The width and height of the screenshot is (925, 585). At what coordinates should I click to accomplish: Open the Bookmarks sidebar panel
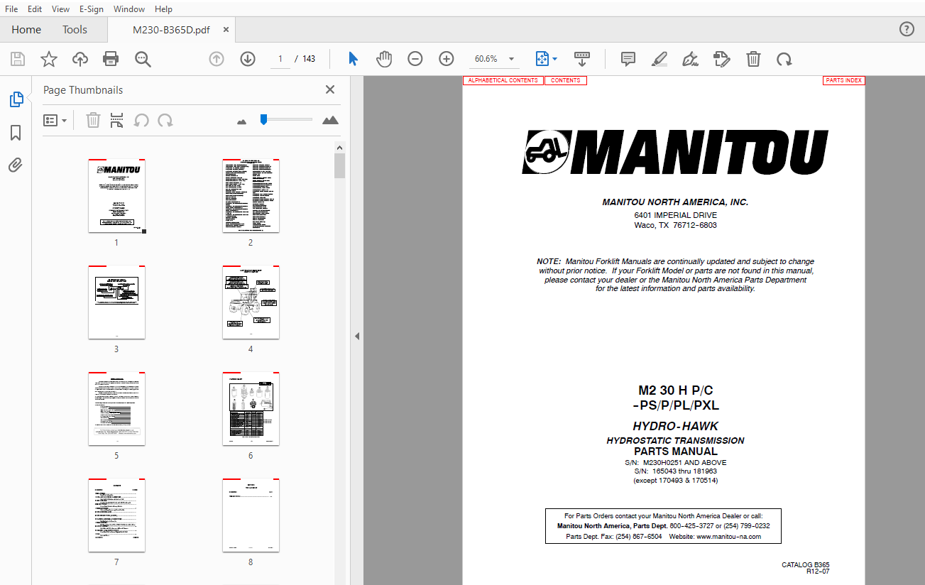coord(16,133)
